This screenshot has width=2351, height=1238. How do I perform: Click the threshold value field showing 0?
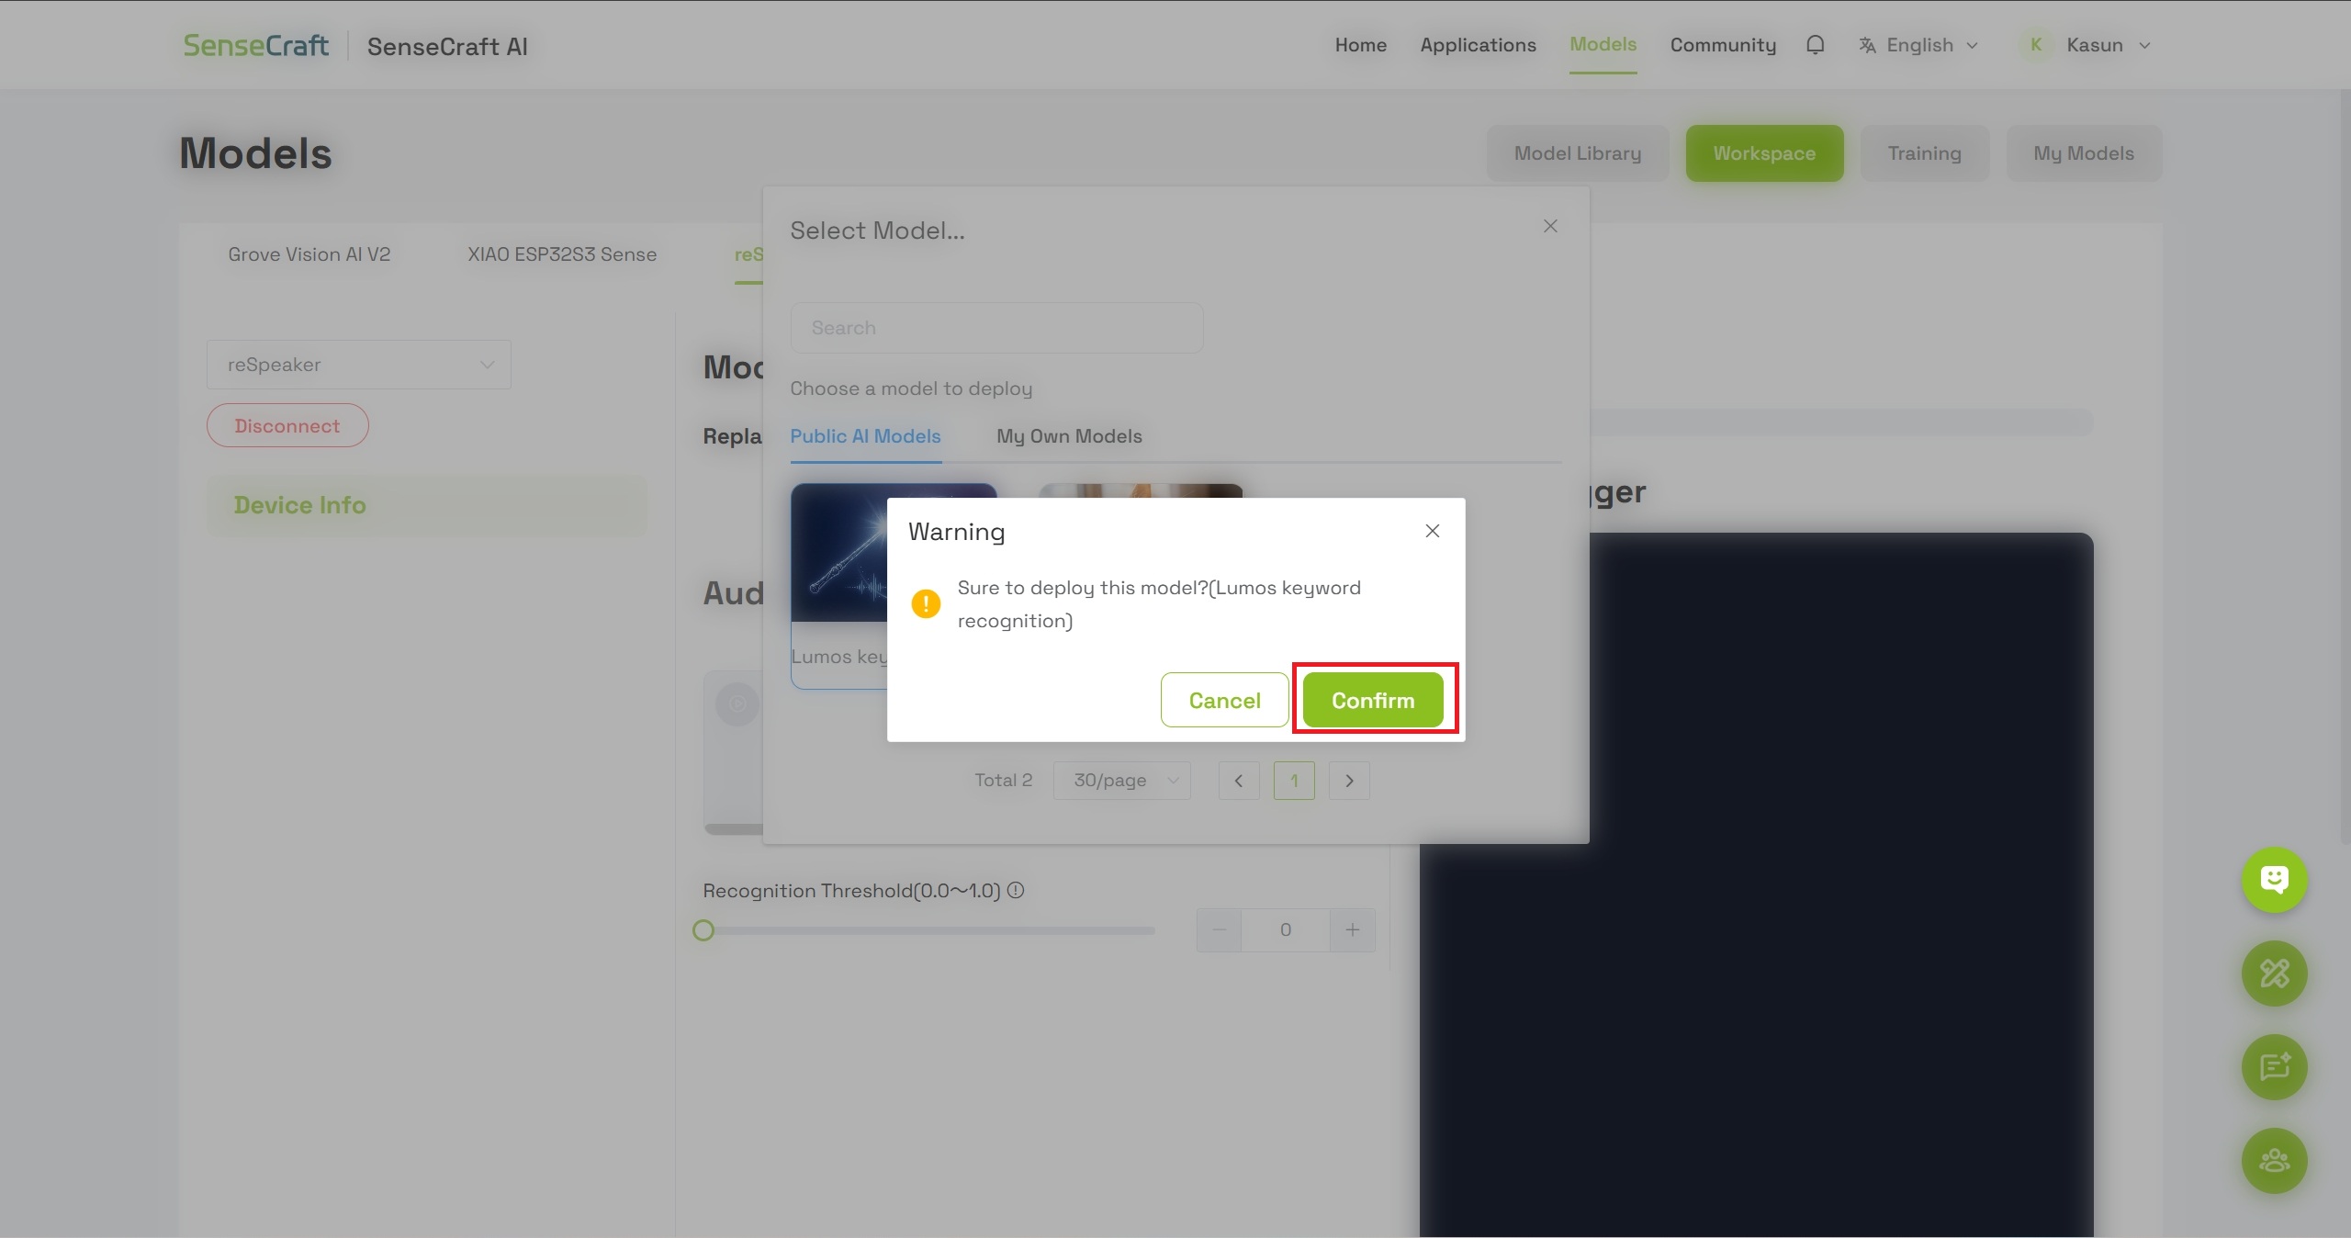point(1286,930)
